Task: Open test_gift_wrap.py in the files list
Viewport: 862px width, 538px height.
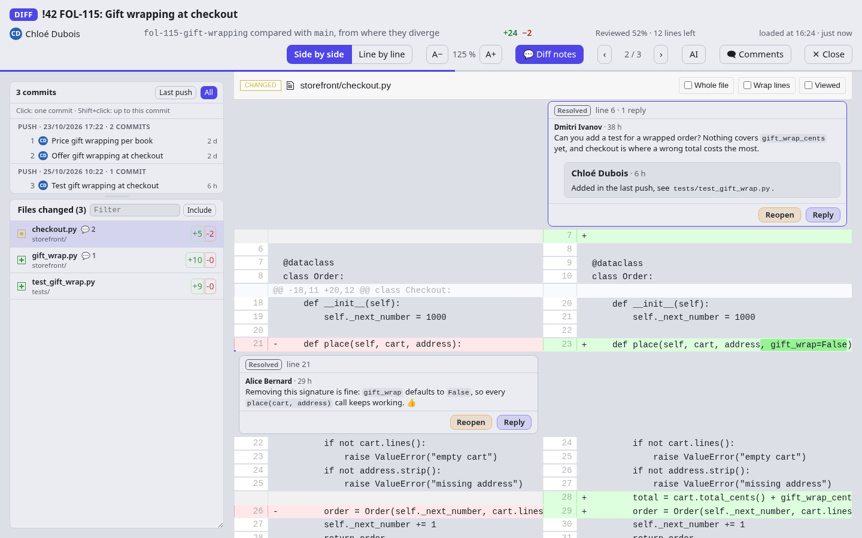Action: point(117,286)
